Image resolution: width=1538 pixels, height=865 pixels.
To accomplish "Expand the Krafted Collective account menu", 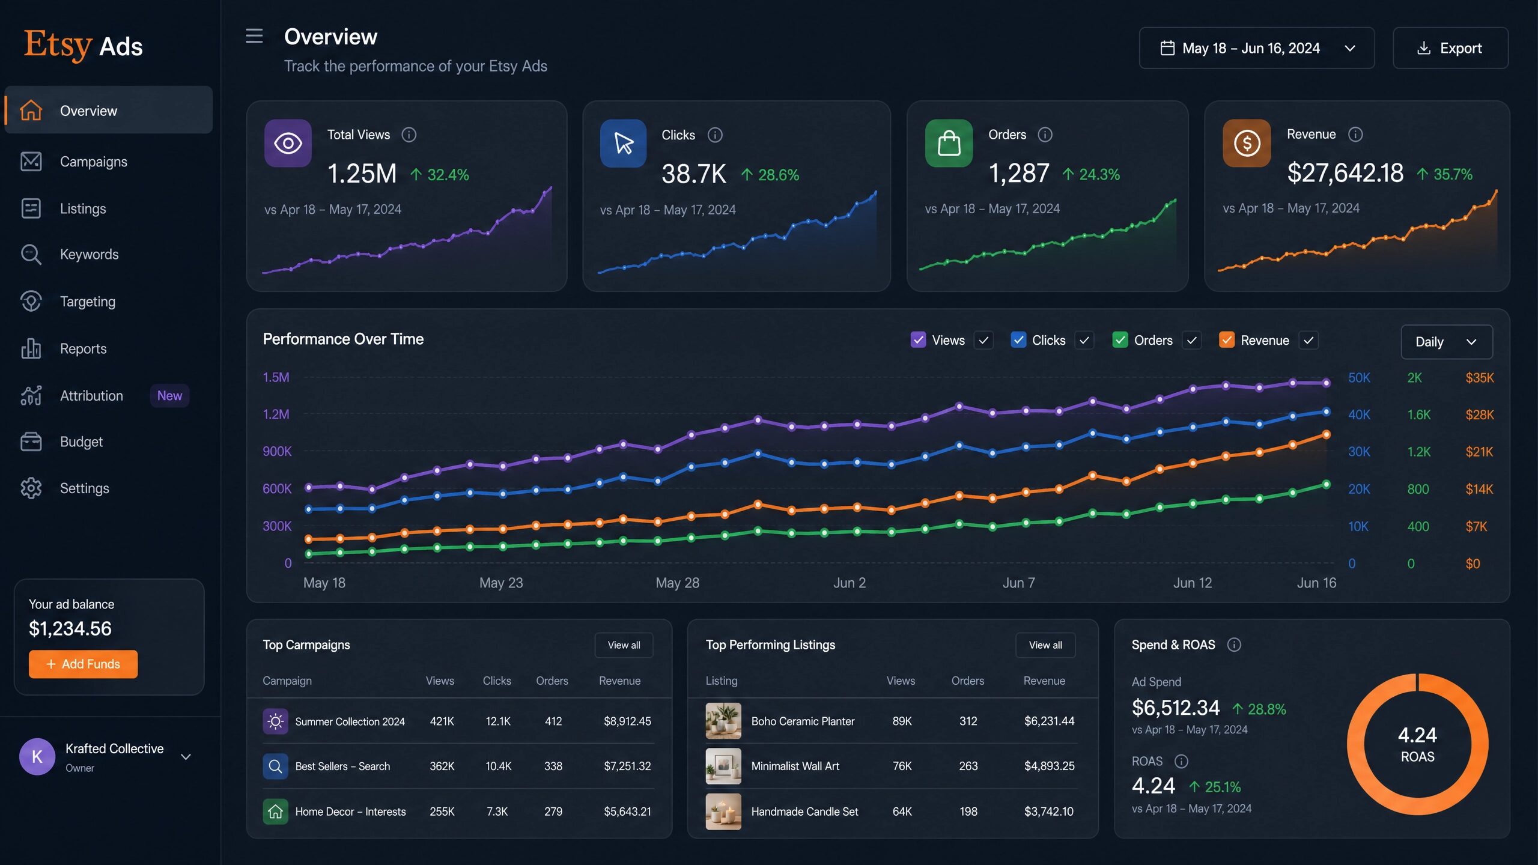I will click(186, 757).
